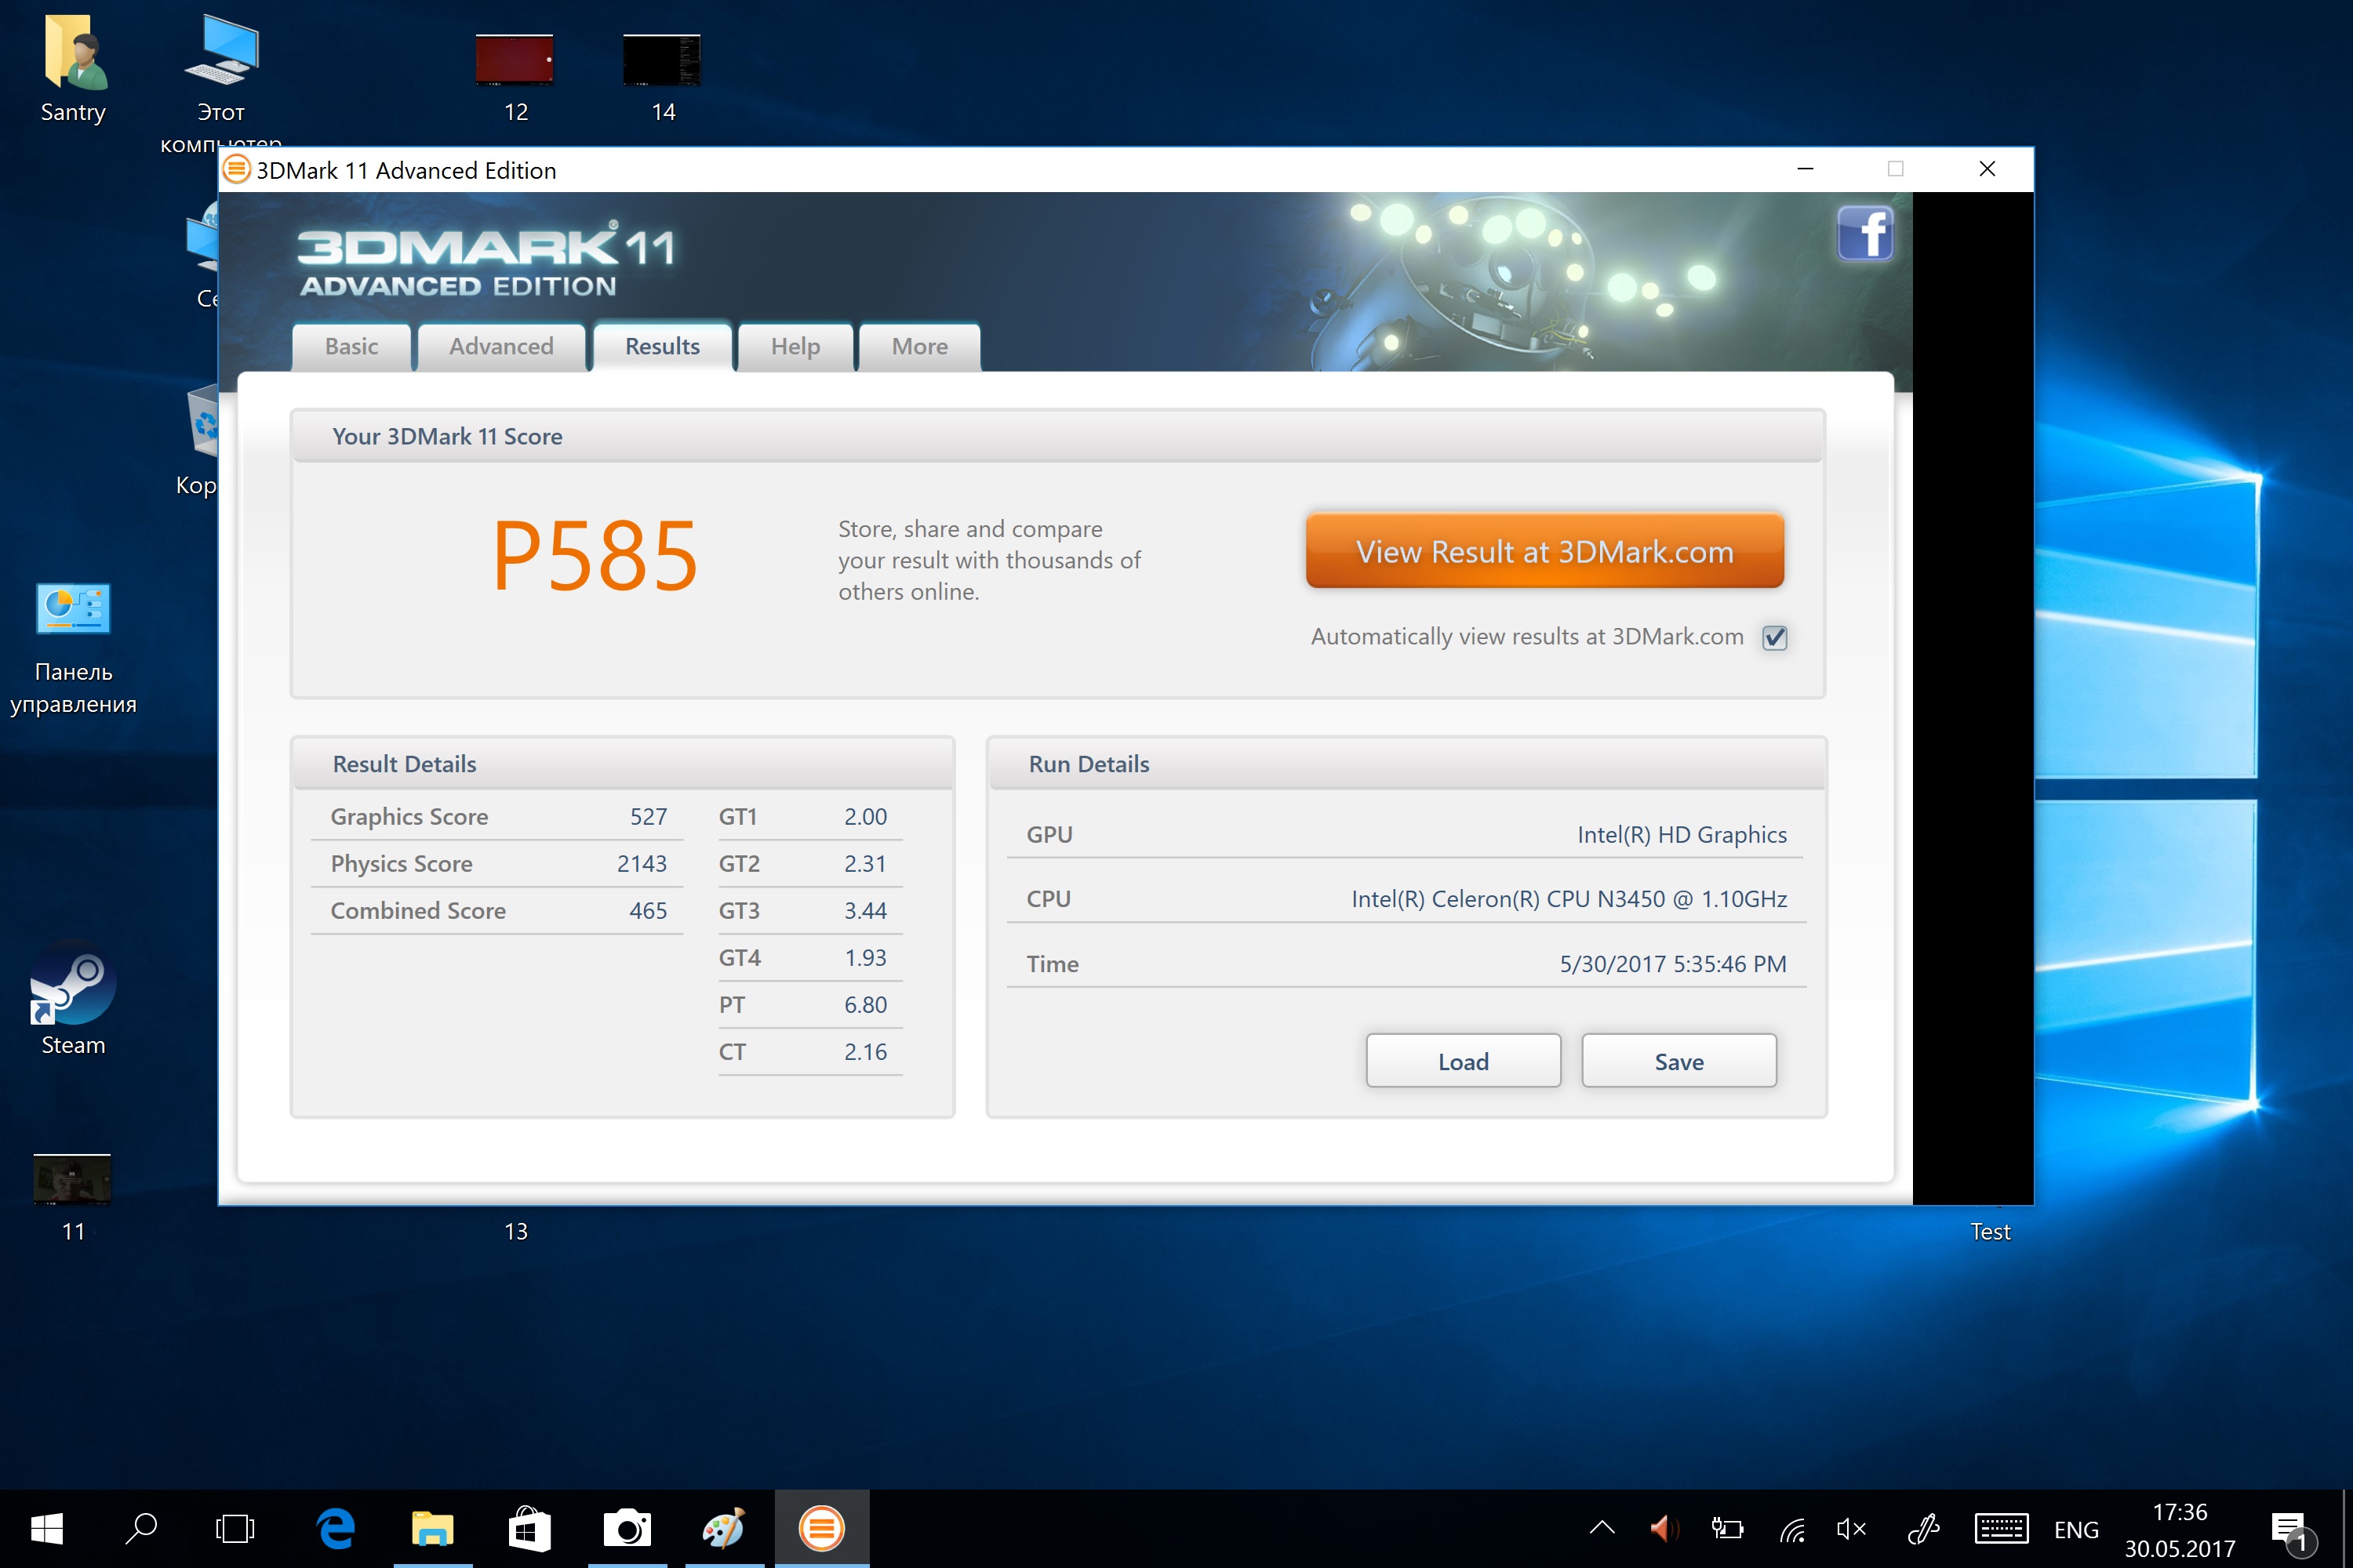Check battery power status icon
The width and height of the screenshot is (2353, 1568).
[1727, 1528]
